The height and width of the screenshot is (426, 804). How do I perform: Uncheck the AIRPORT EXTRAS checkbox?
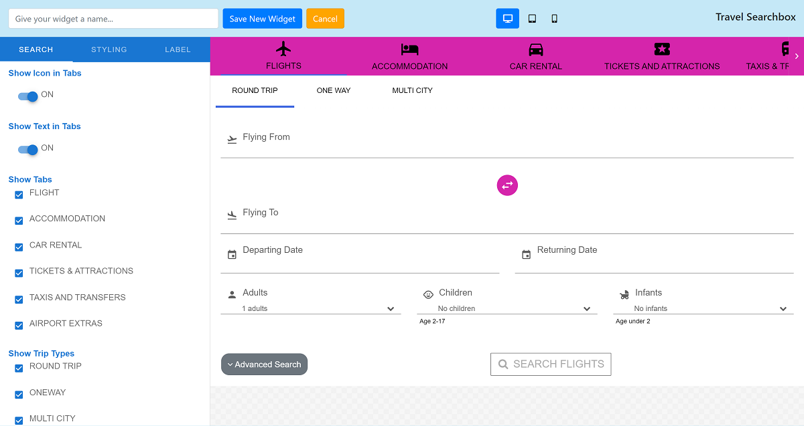coord(19,326)
